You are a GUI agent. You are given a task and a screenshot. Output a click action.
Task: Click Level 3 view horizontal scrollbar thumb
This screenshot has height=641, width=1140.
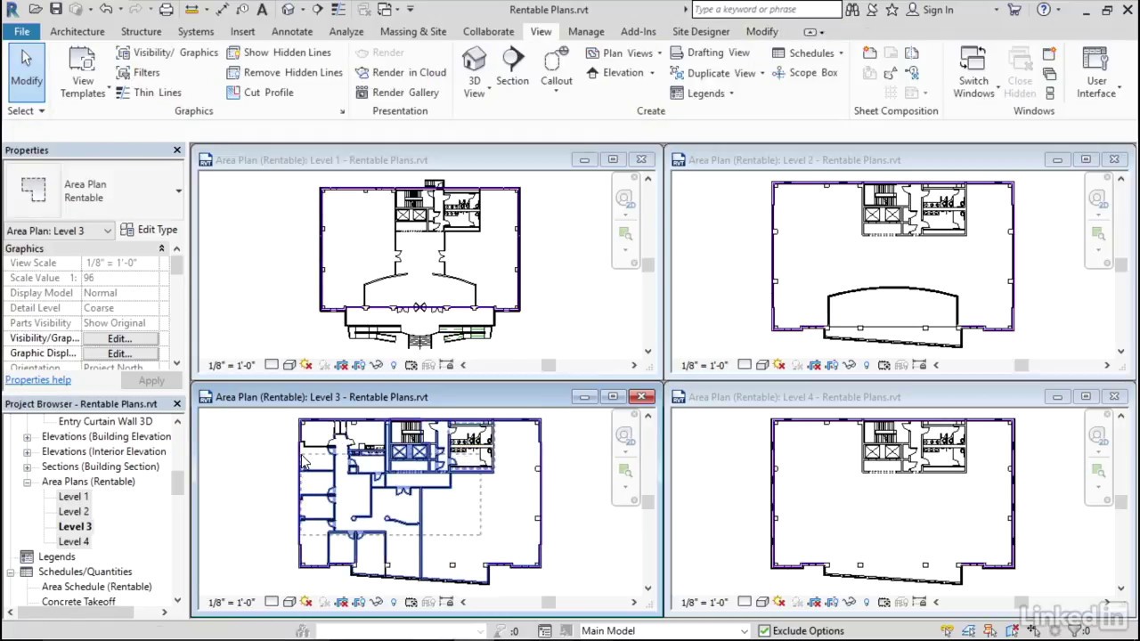click(549, 603)
